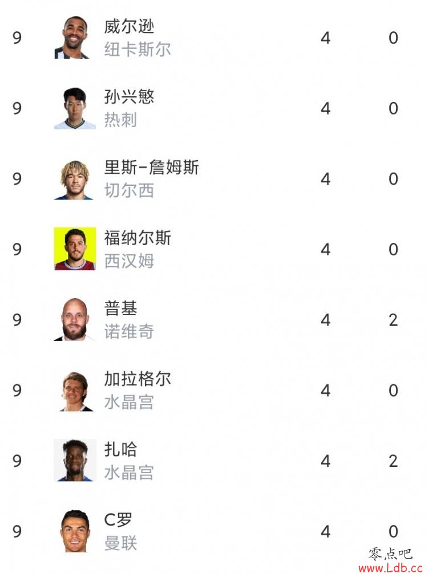
Task: Click player name 孙兴慜
Action: click(129, 97)
